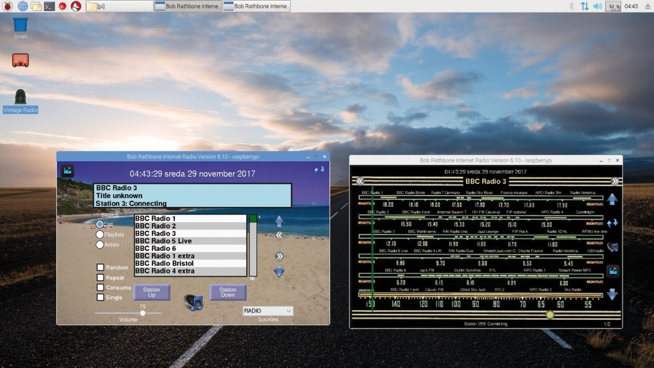Click Dublin Sunshine on the vintage dial
This screenshot has height=368, width=654.
tap(467, 270)
